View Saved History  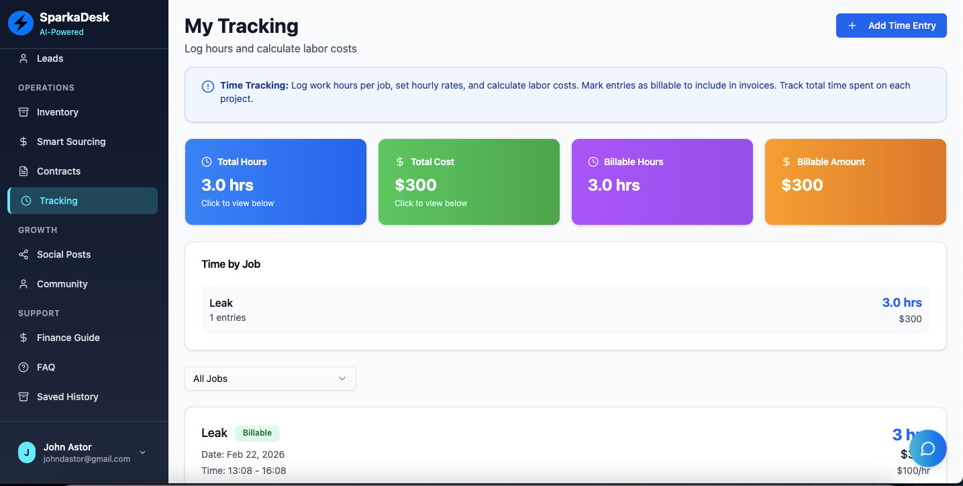[83, 397]
